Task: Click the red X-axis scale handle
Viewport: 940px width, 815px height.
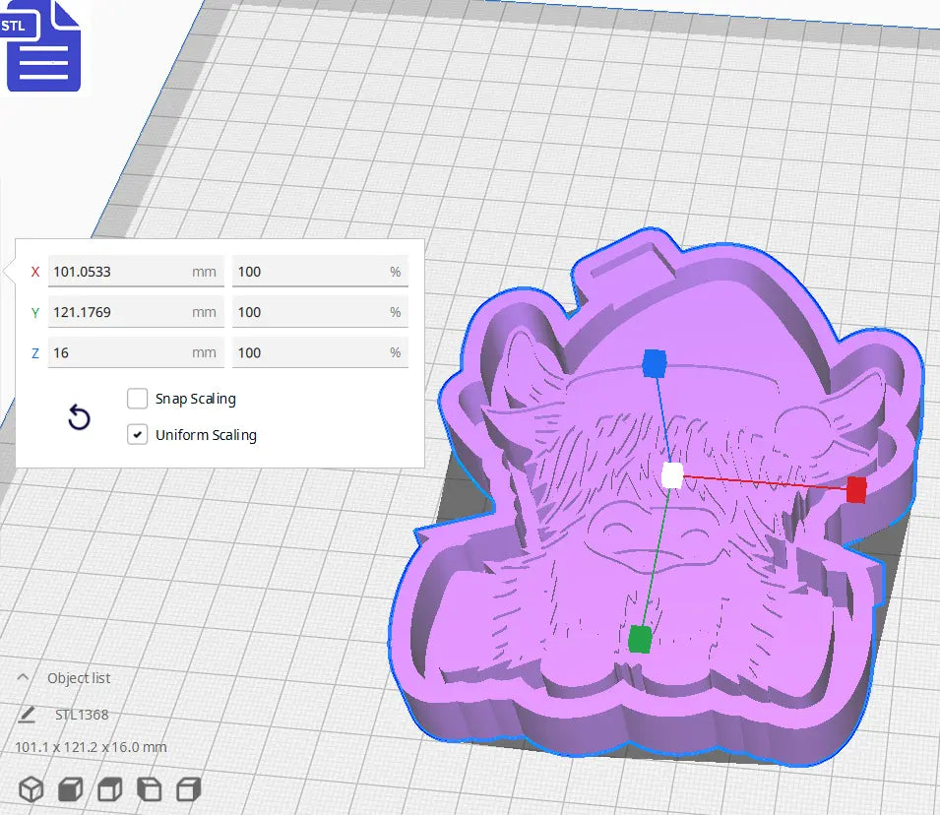Action: click(855, 489)
